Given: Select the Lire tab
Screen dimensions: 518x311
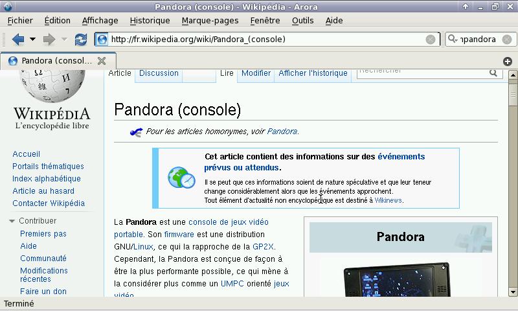Looking at the screenshot, I should [227, 73].
